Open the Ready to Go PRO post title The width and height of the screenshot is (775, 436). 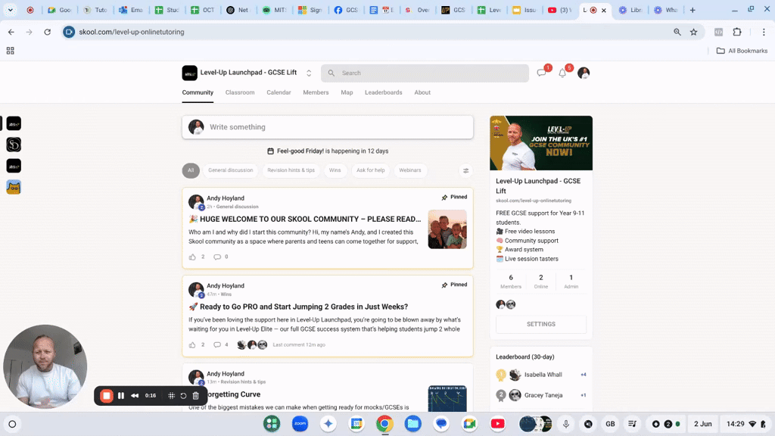click(x=298, y=307)
